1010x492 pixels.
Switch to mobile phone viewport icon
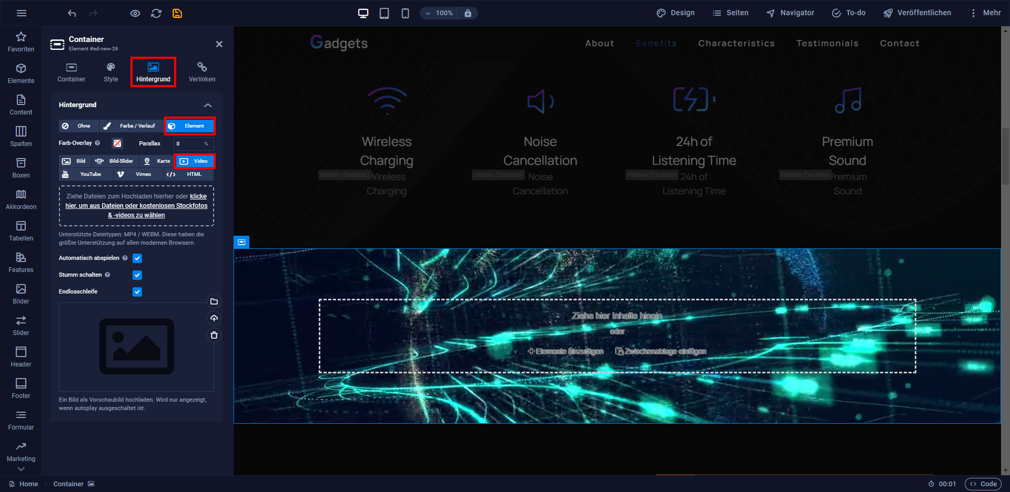coord(405,13)
